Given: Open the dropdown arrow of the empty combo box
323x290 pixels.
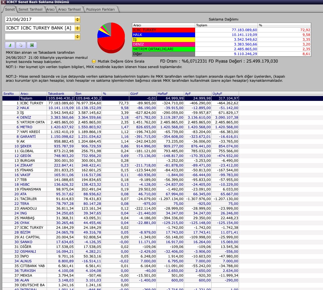Looking at the screenshot, I should [x=77, y=37].
